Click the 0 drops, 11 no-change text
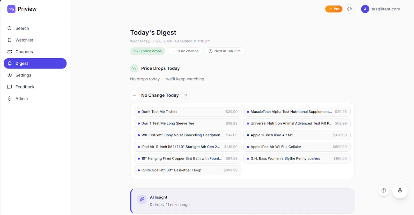414x215 pixels. (170, 205)
